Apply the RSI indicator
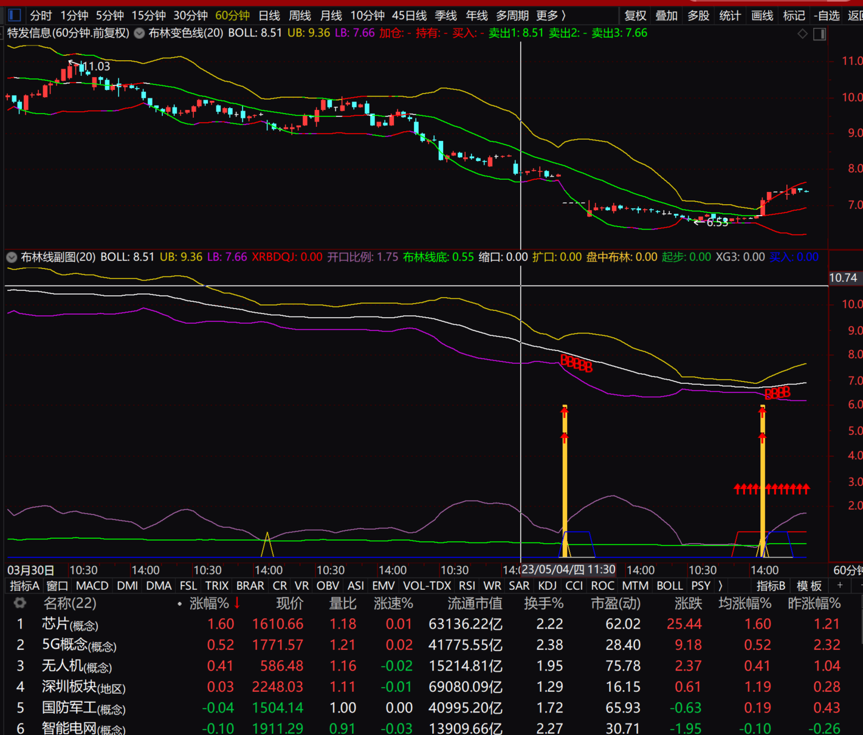This screenshot has width=863, height=735. (467, 586)
